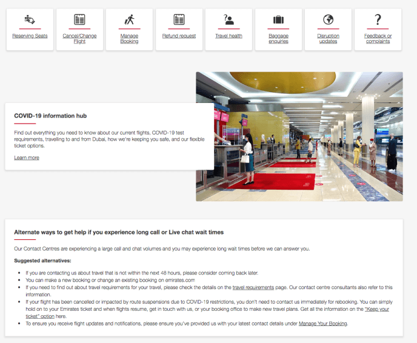The width and height of the screenshot is (417, 343).
Task: Click the Manage Booking traveler icon
Action: pos(129,19)
